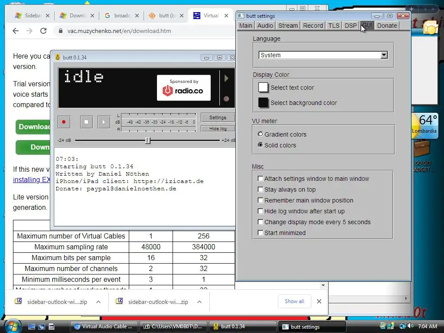Open the weather gadget showing 64°

coord(425,125)
